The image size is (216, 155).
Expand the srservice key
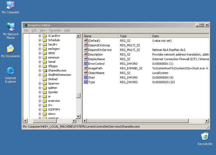tap(40, 101)
